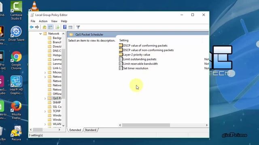
Task: Expand the WLAN tree folder chevron
Action: point(45,124)
